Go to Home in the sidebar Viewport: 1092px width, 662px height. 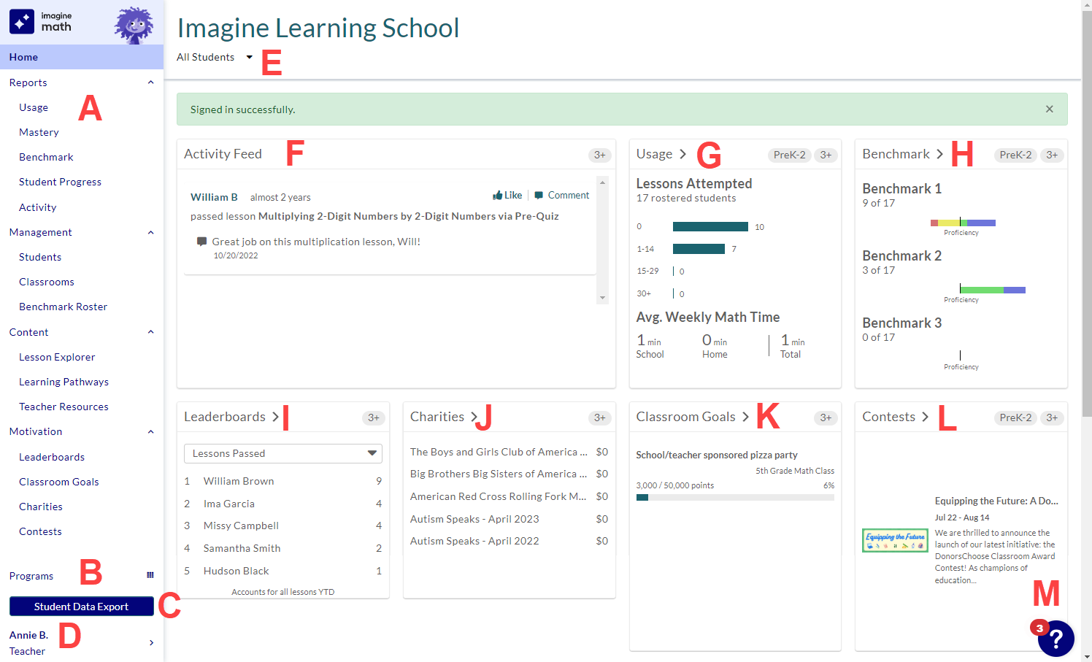(82, 57)
